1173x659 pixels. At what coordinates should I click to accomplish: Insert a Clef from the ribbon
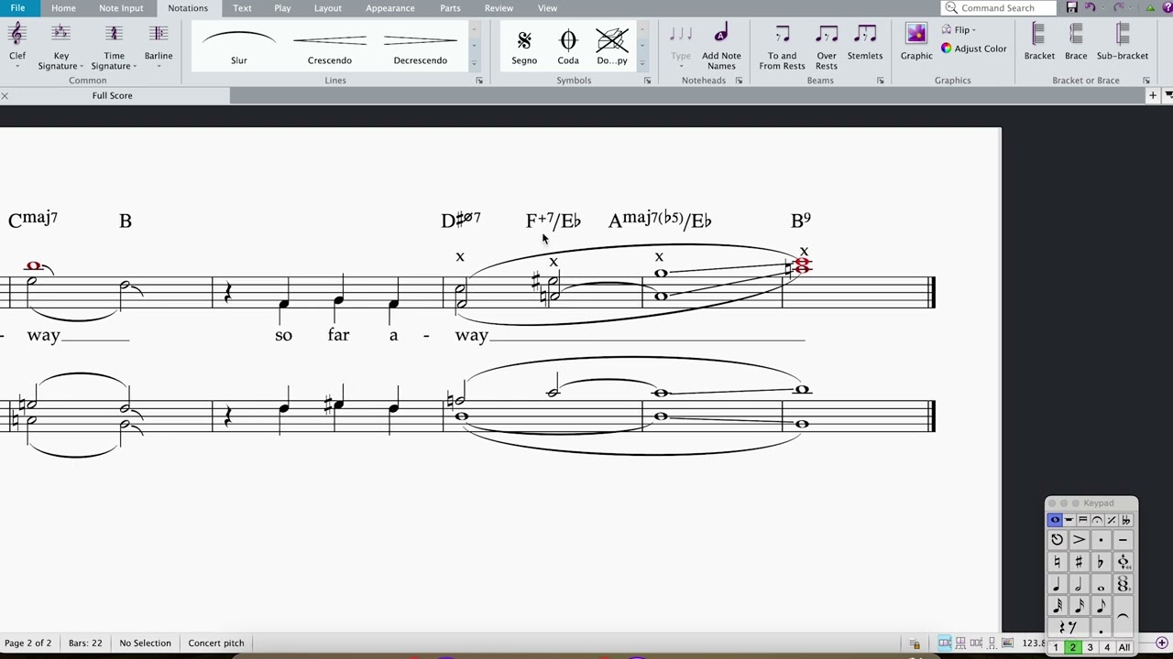click(x=17, y=44)
